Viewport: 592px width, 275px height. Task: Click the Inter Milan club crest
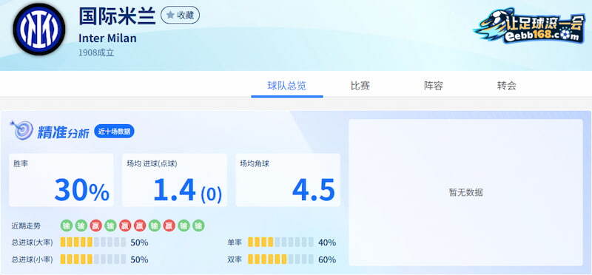[39, 30]
